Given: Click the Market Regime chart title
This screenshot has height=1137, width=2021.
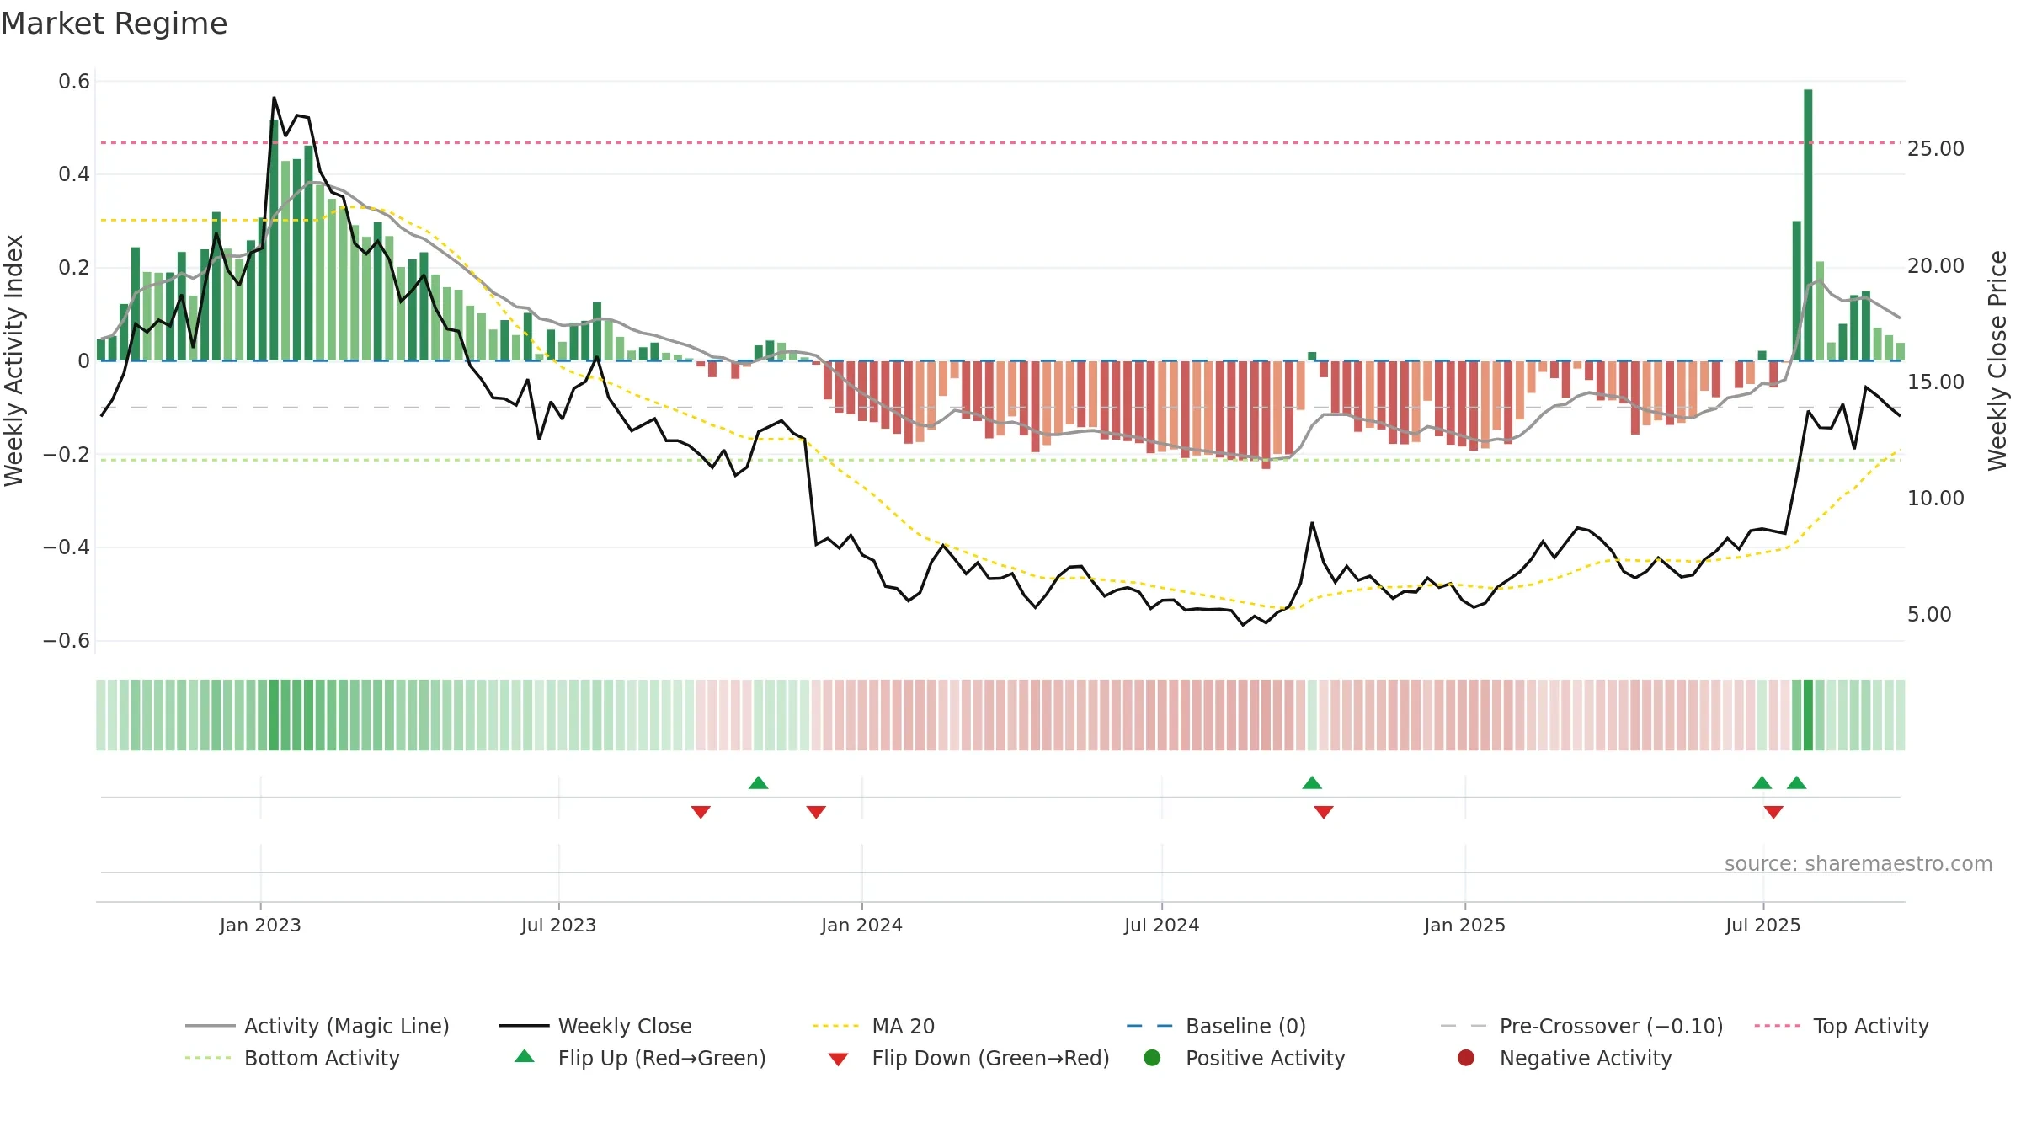Looking at the screenshot, I should tap(114, 24).
